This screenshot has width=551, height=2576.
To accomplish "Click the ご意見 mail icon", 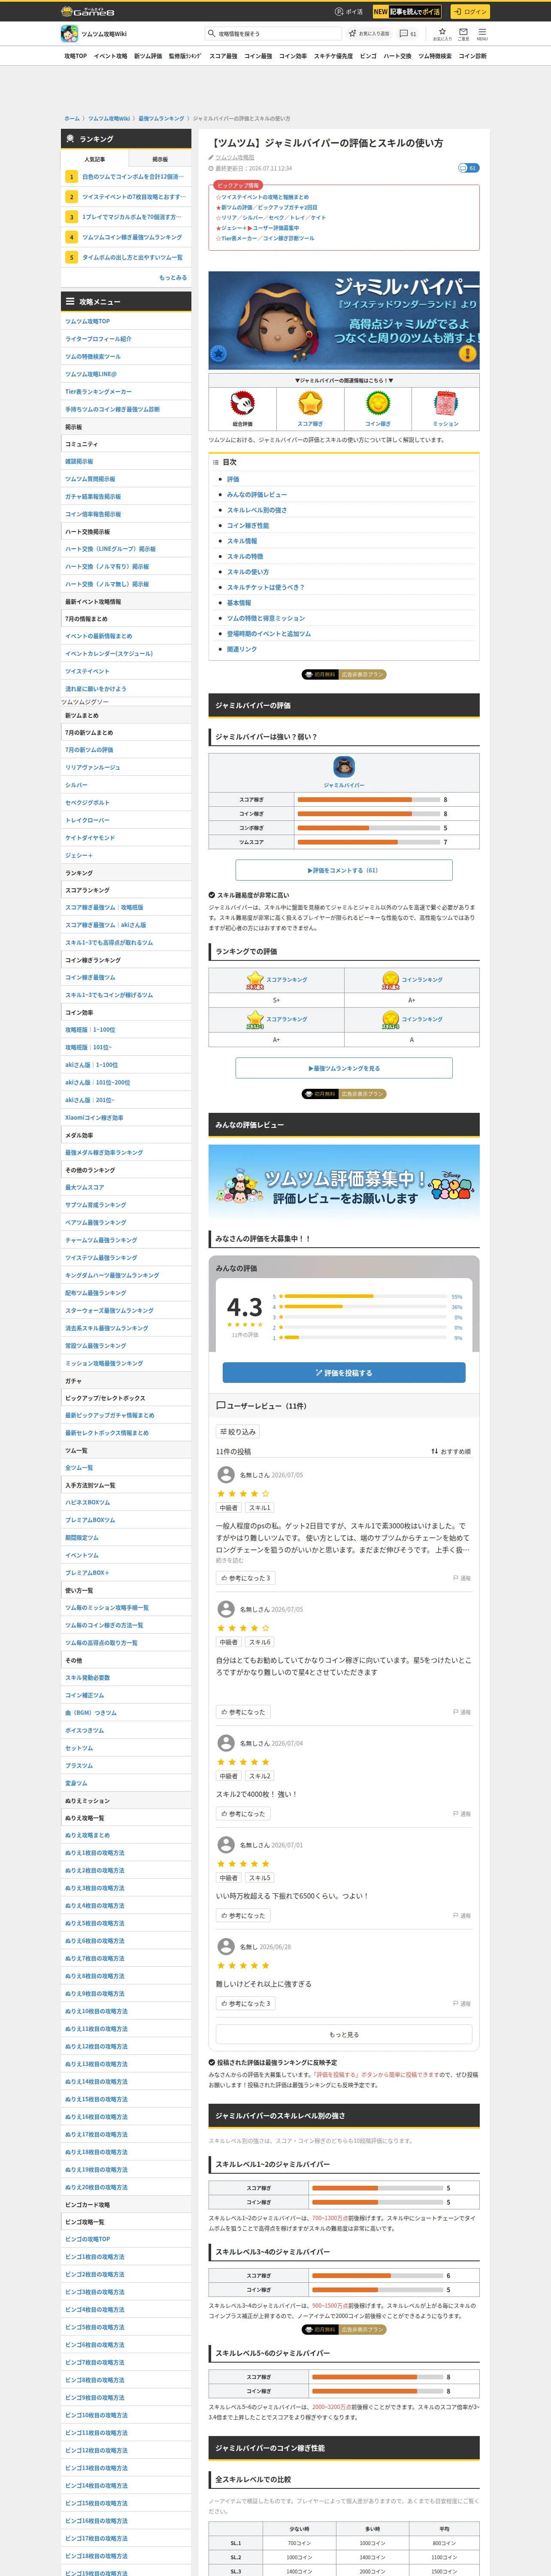I will [x=463, y=34].
